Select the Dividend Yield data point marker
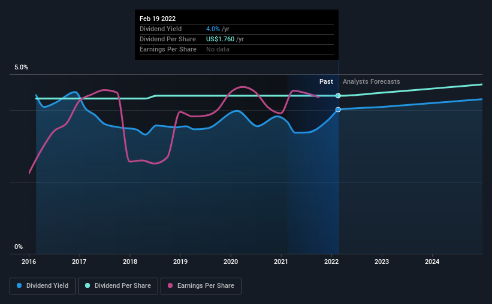Screen dimensions: 492x304 (338, 110)
